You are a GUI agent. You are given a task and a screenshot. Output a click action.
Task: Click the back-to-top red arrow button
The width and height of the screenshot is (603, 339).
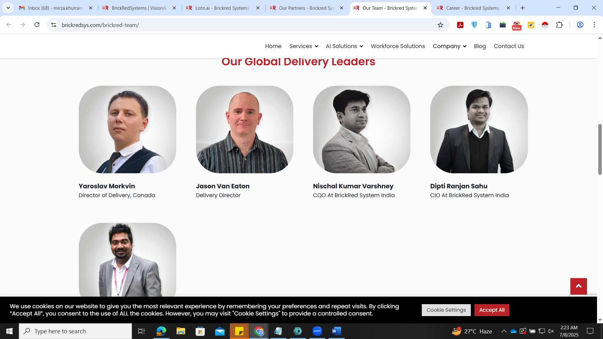pos(579,286)
